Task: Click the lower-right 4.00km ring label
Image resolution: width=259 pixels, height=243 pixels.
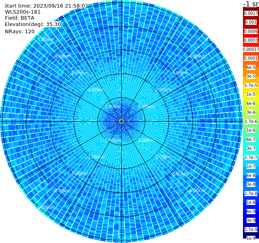Action: tap(197, 191)
